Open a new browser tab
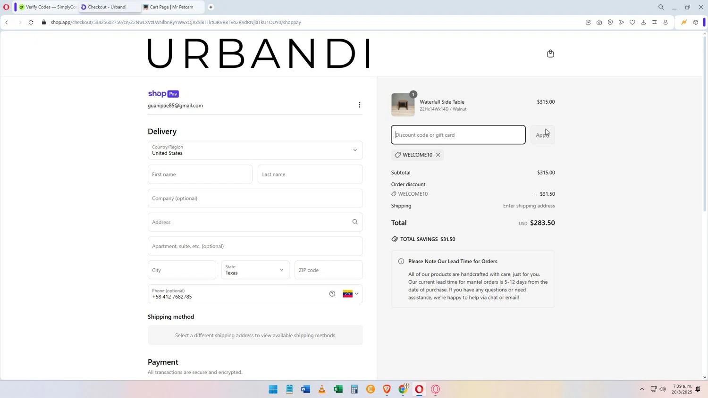The height and width of the screenshot is (398, 708). click(211, 7)
